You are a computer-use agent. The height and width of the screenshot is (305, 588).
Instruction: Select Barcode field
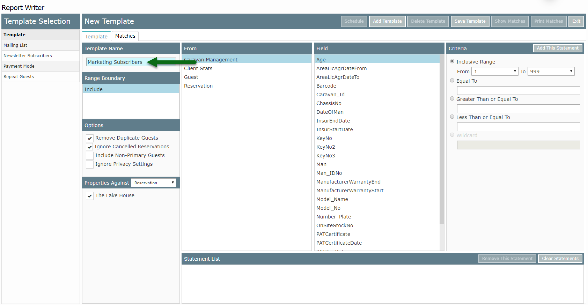(377, 86)
